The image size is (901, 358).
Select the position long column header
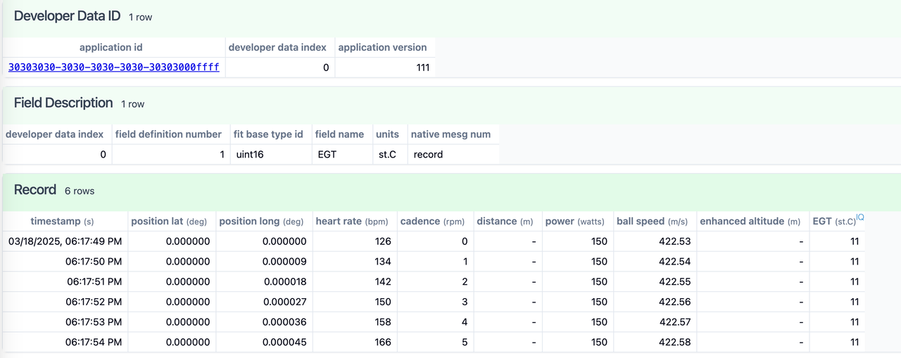click(x=261, y=221)
